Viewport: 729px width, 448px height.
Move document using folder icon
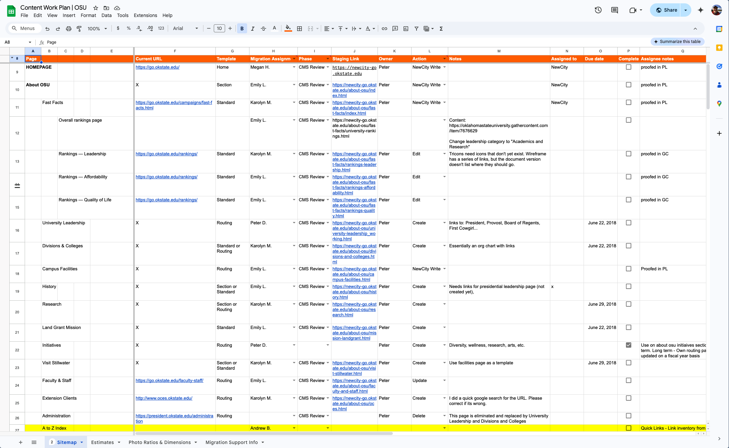pyautogui.click(x=106, y=8)
